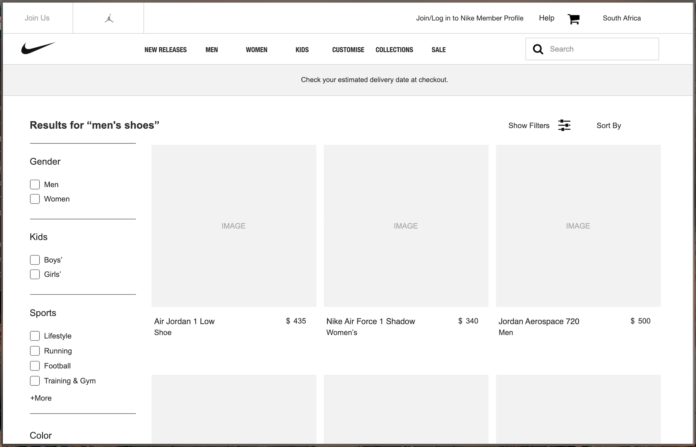Open the Nike Air Force 1 Shadow image
Screen dimensions: 696x447
point(406,226)
